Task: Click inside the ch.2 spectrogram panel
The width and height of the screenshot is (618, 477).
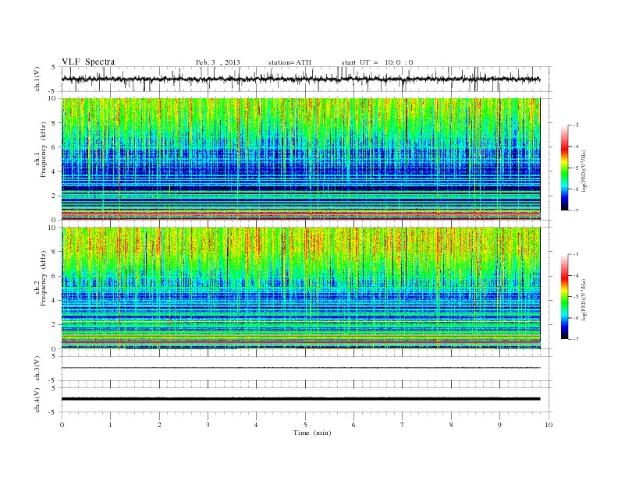Action: 300,288
